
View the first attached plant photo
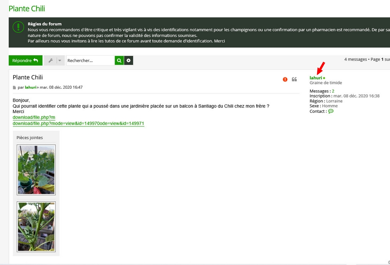tap(36, 170)
